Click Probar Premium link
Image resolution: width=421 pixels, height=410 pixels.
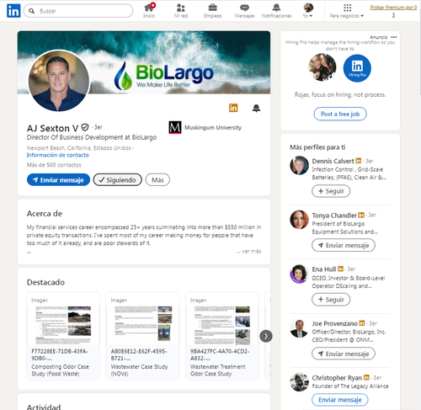[x=393, y=11]
